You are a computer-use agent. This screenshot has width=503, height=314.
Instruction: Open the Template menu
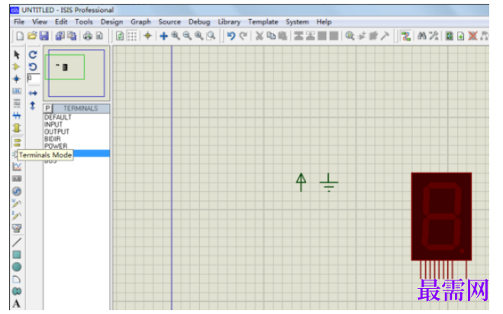click(263, 22)
